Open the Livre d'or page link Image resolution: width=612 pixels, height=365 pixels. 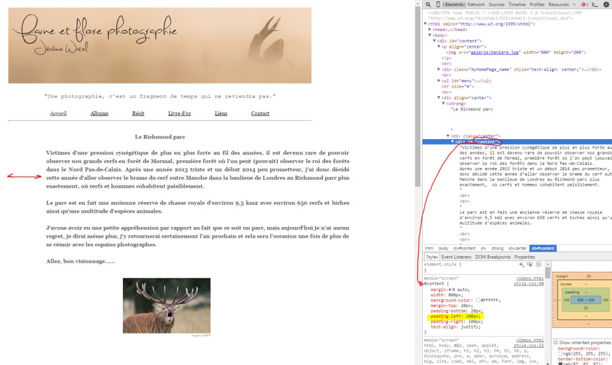179,114
